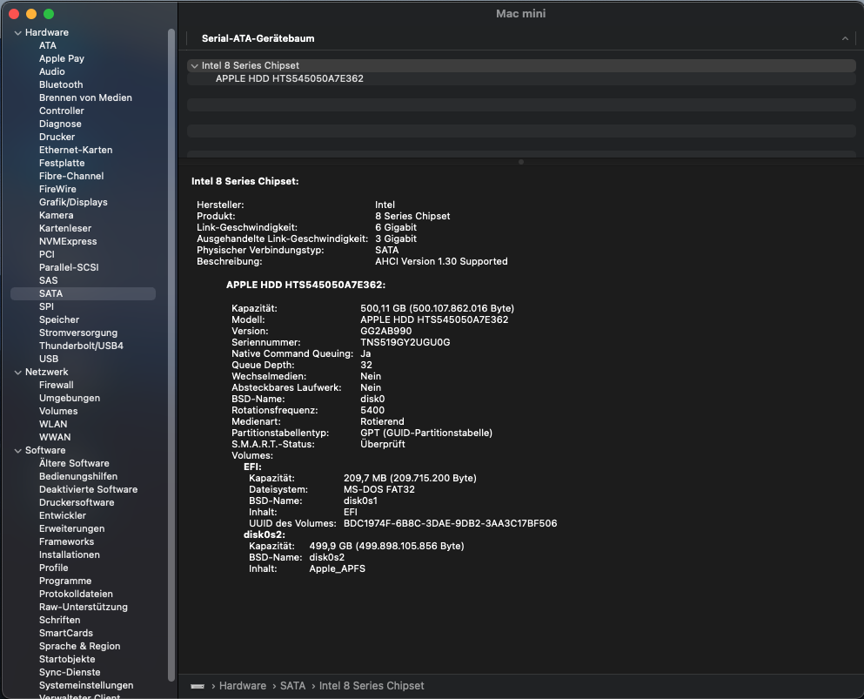The height and width of the screenshot is (699, 864).
Task: Select Erweiterungen under Software
Action: pyautogui.click(x=71, y=528)
